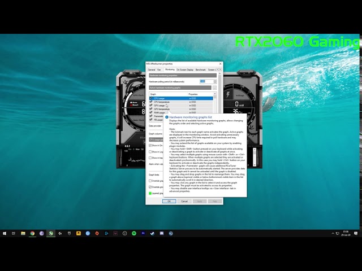Open the On-Screen Display tab
This screenshot has width=362, height=271.
185,69
